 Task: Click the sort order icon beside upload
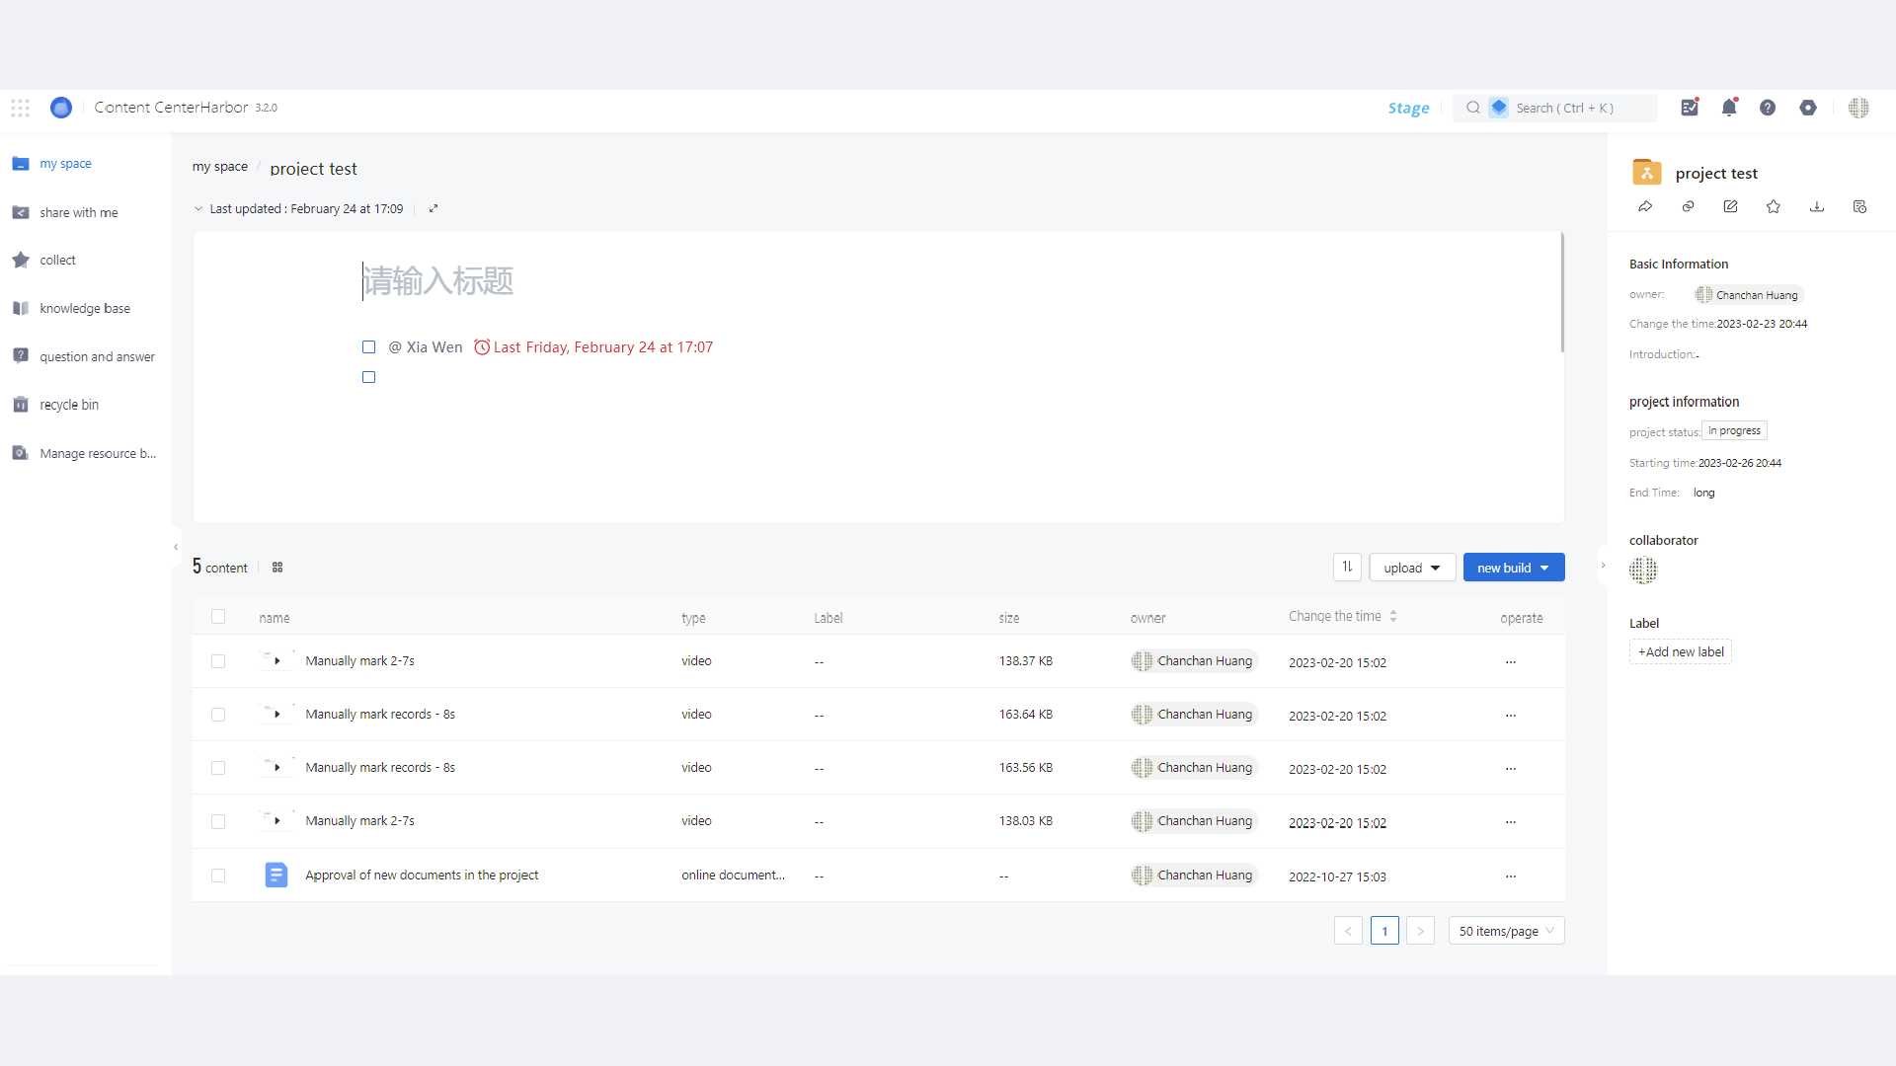point(1347,567)
